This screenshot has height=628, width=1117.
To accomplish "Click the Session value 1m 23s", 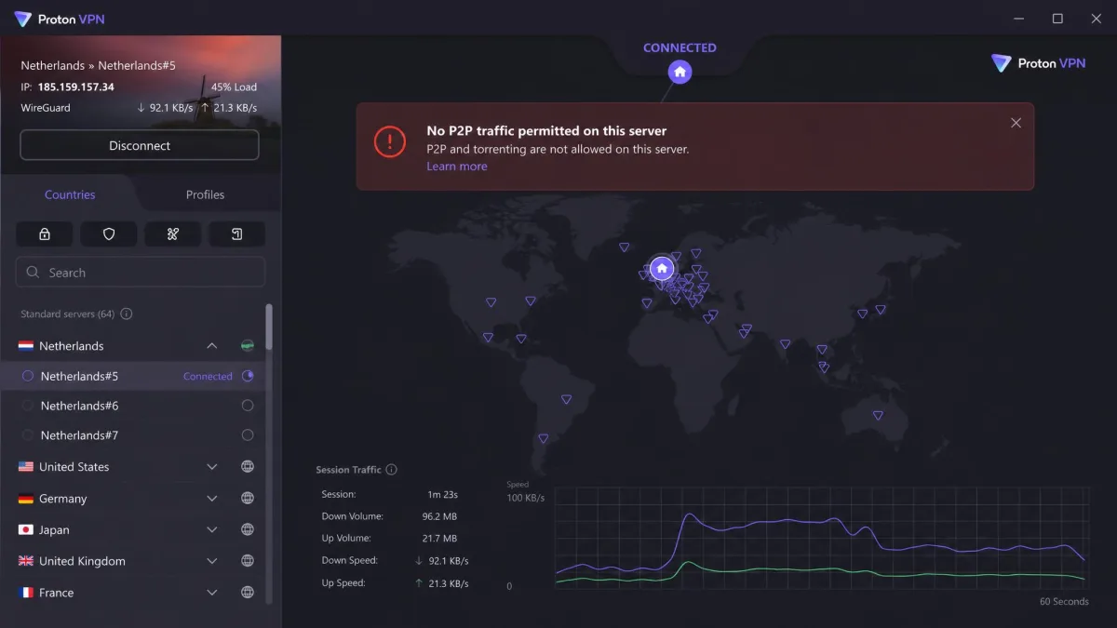I will (442, 494).
